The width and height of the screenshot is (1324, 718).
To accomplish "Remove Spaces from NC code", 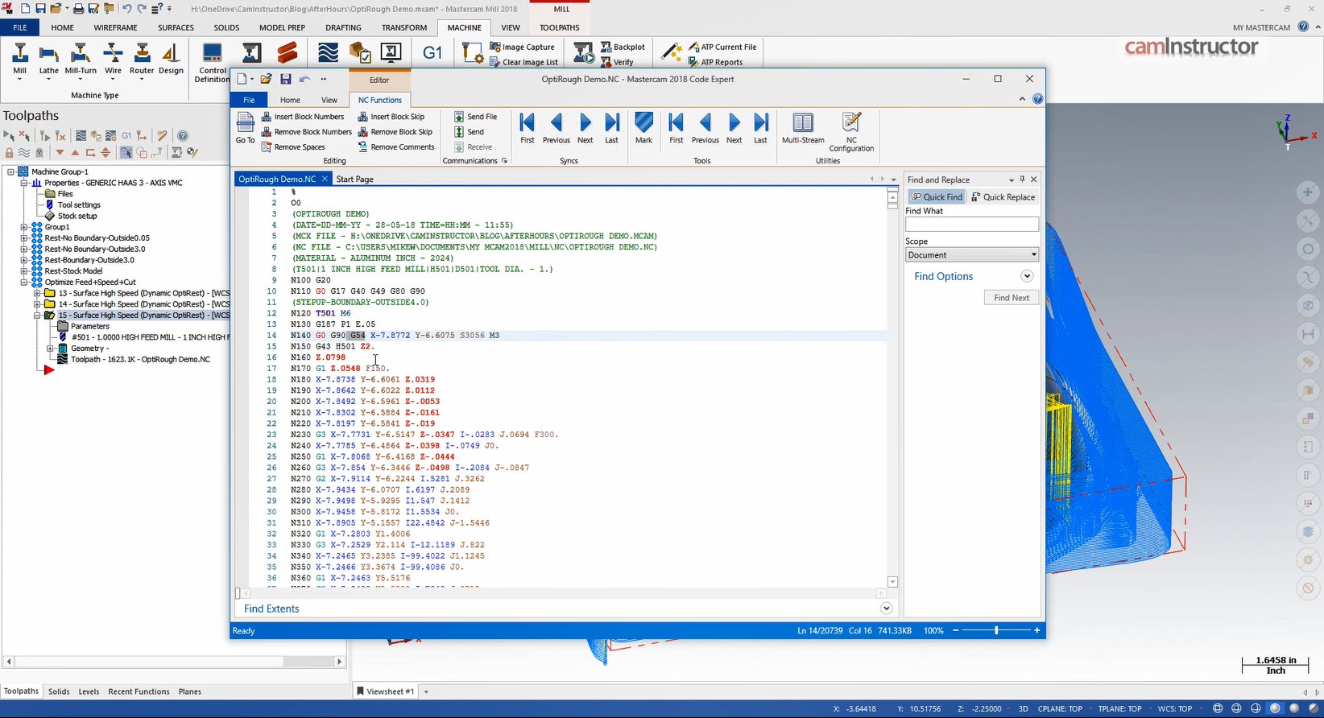I will click(293, 147).
